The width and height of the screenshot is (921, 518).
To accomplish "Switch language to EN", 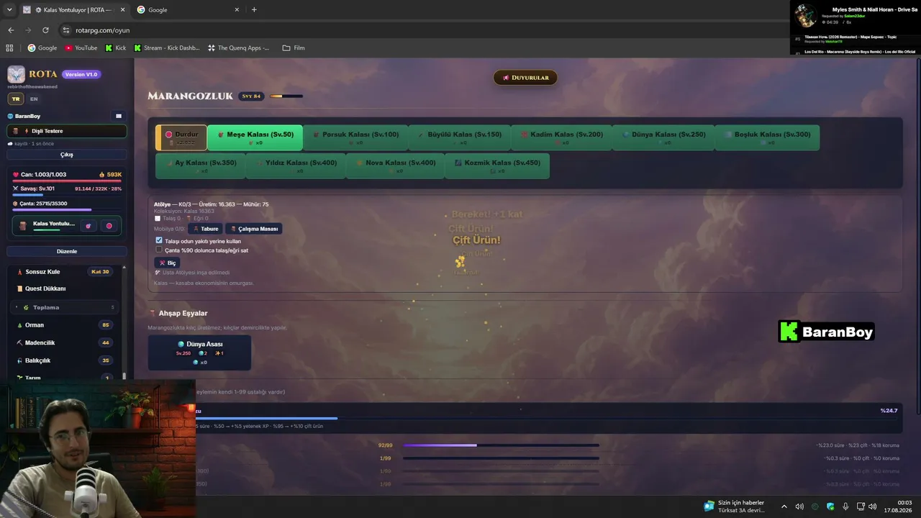I will click(34, 99).
